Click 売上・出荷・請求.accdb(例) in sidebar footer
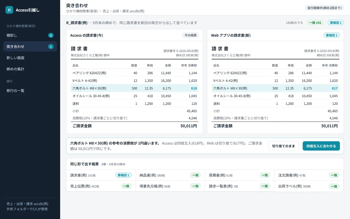Image resolution: width=350 pixels, height=219 pixels. click(27, 204)
